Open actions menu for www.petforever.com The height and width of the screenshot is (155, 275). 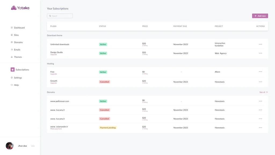(x=260, y=101)
